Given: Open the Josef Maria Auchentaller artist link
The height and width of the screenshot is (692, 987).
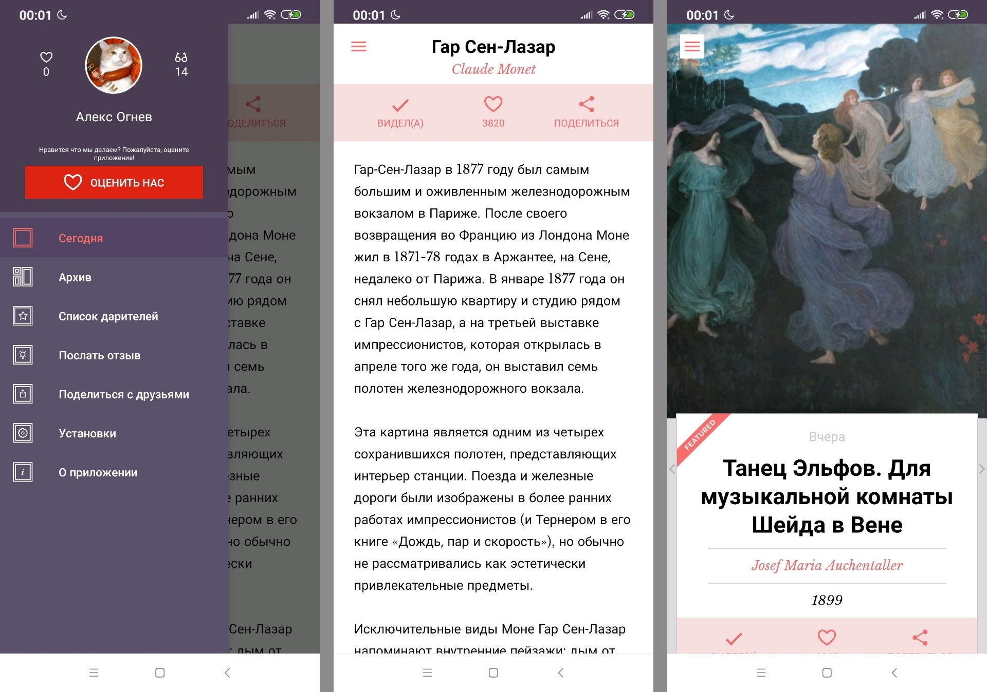Looking at the screenshot, I should click(x=827, y=565).
